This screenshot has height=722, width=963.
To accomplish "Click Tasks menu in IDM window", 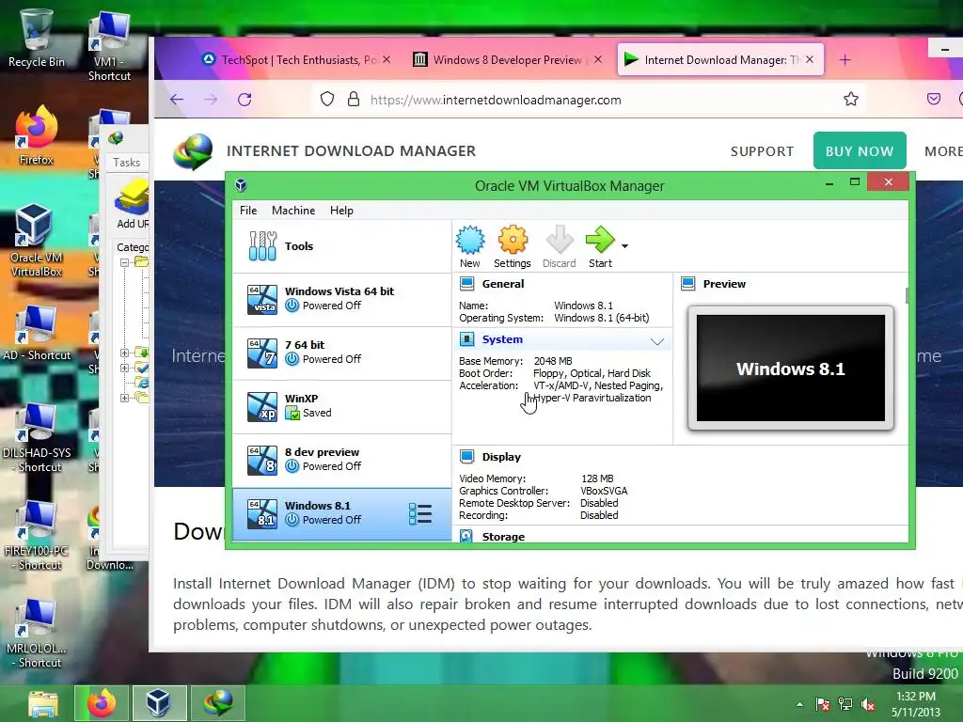I will [x=127, y=163].
